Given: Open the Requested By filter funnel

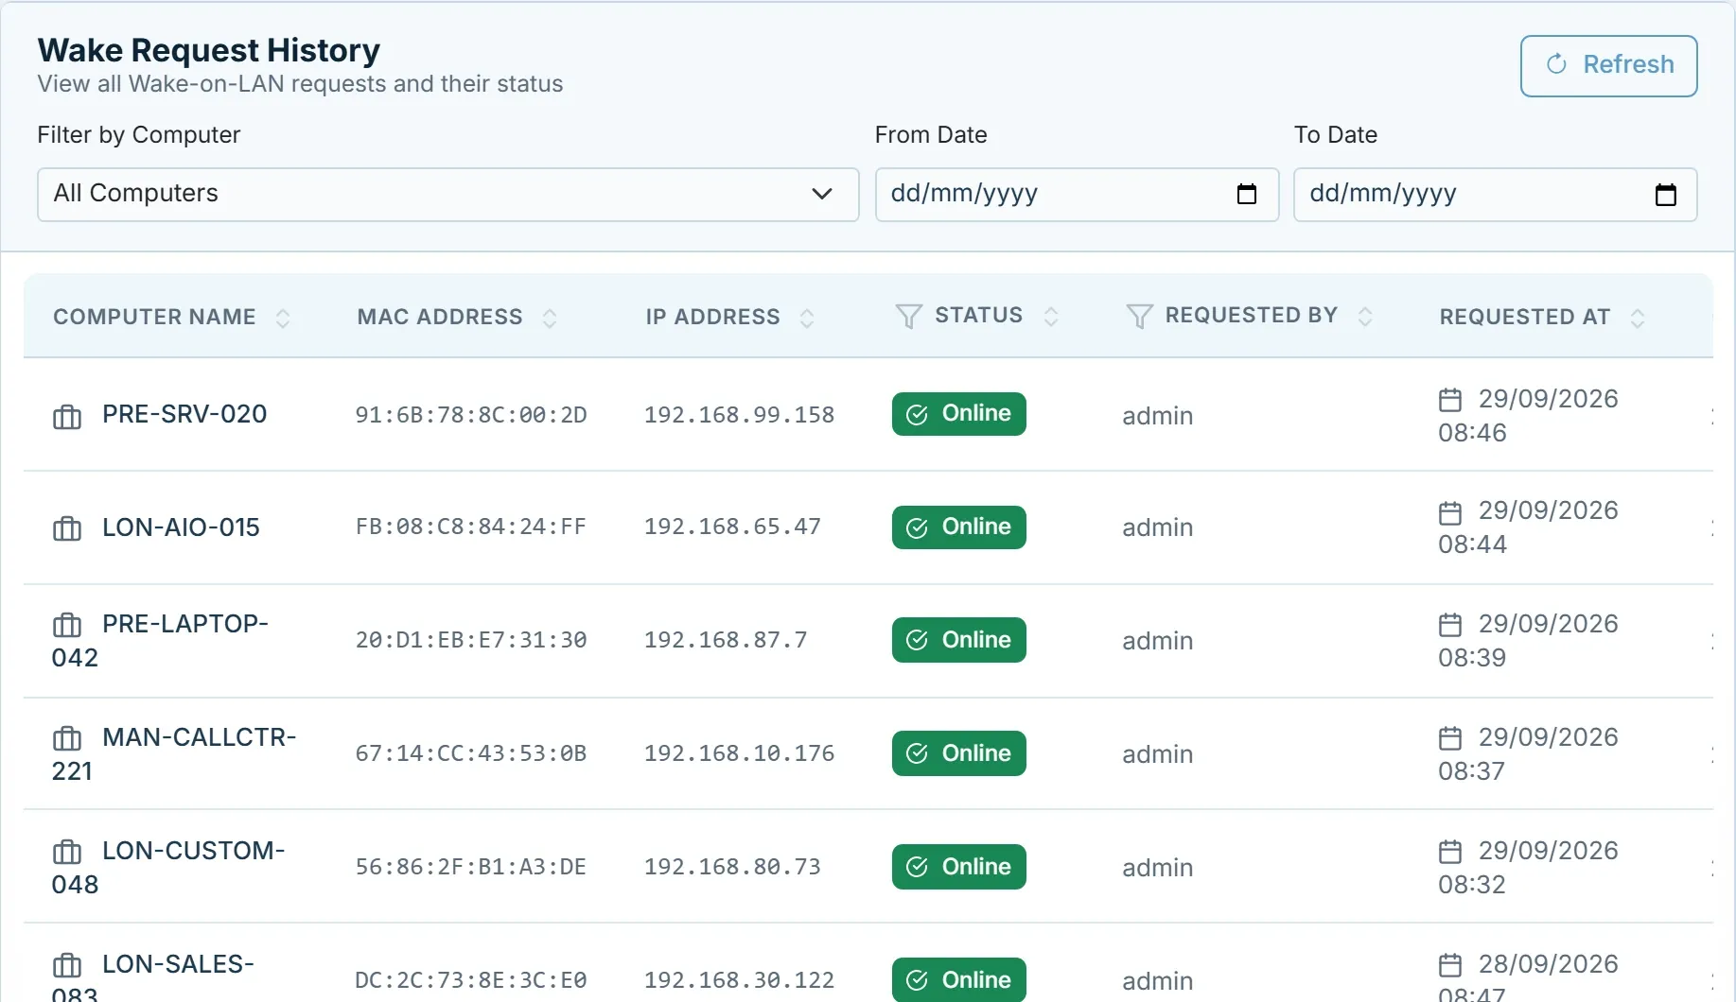Looking at the screenshot, I should [1139, 316].
